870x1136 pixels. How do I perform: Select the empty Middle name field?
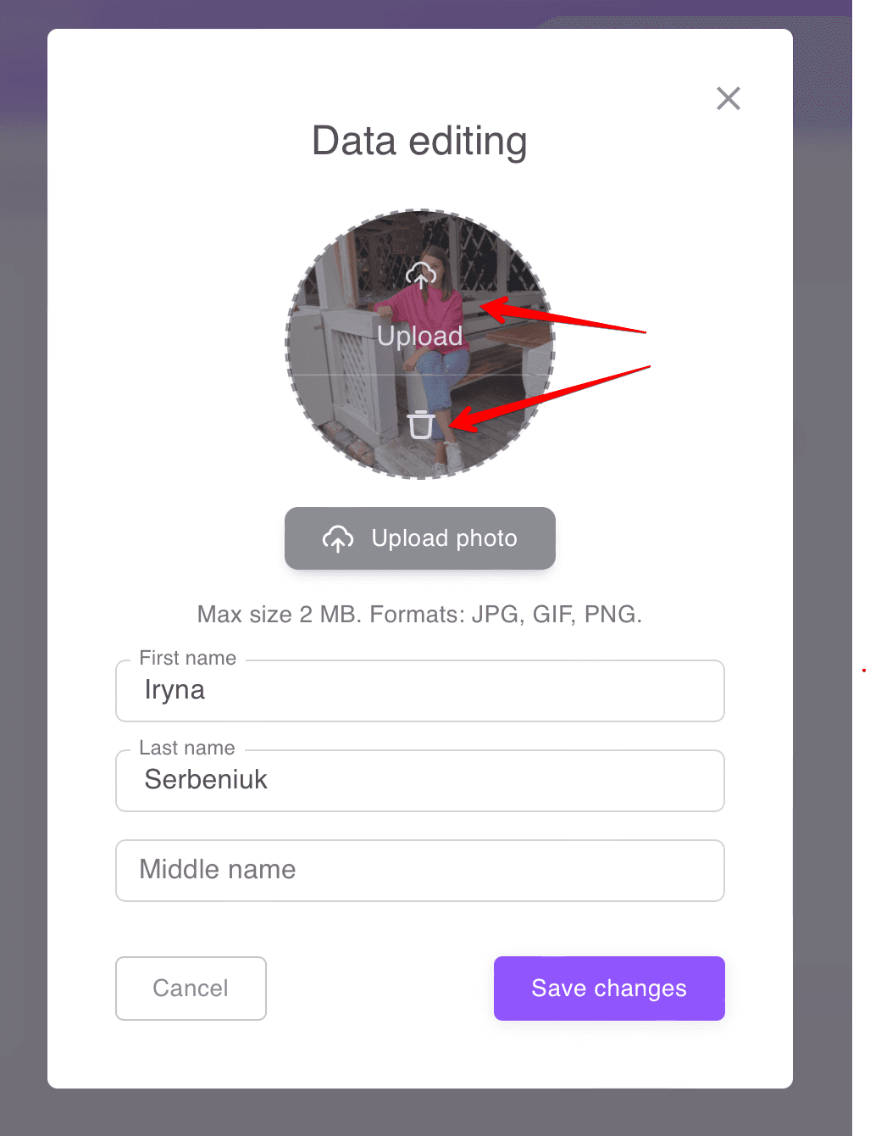pos(419,871)
